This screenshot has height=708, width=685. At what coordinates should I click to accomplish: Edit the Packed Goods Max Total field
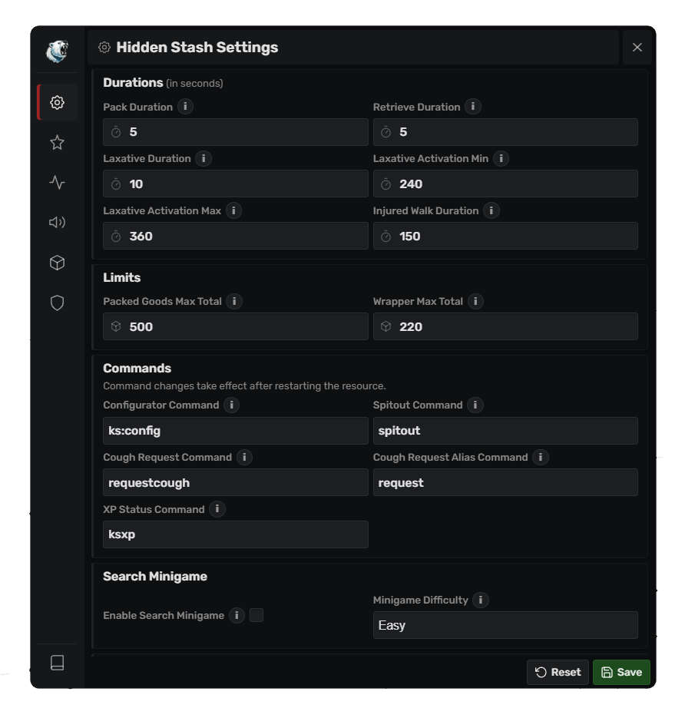coord(235,326)
